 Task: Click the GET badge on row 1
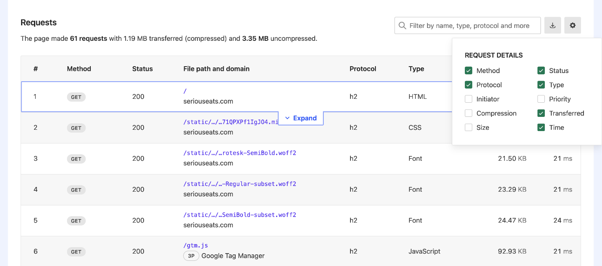[x=76, y=97]
